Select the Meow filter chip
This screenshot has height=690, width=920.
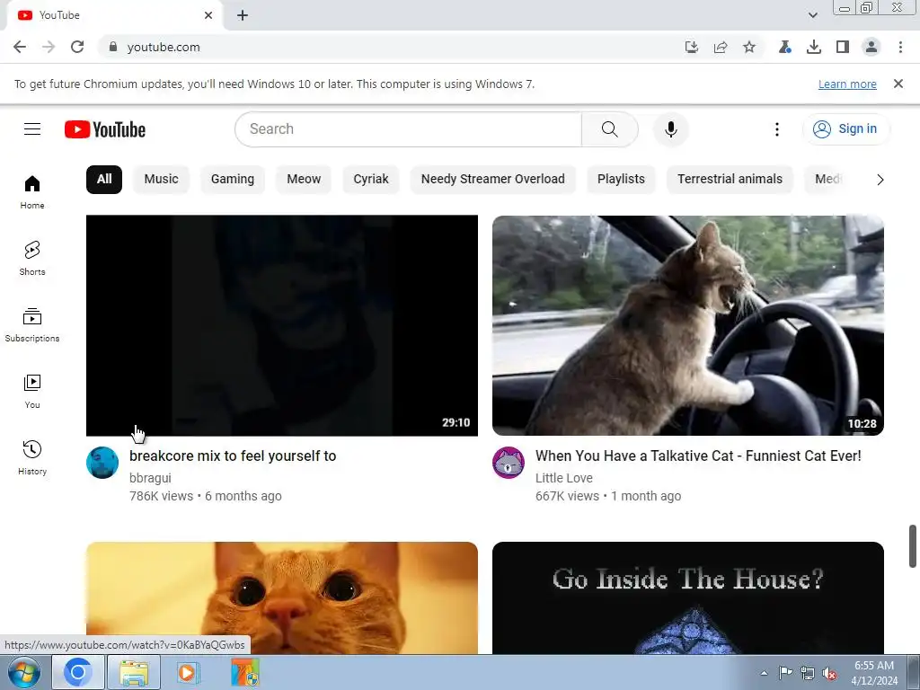304,179
